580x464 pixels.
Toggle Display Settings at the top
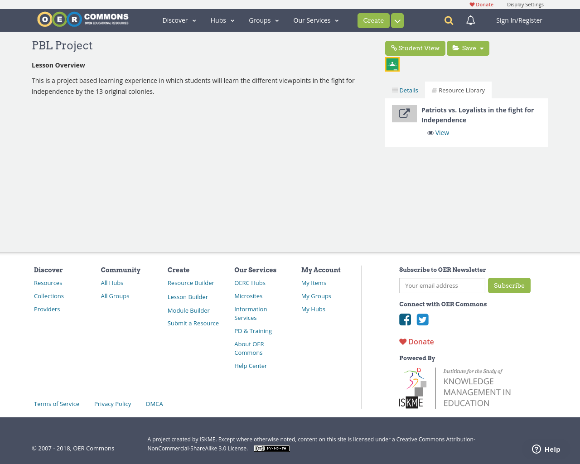pyautogui.click(x=525, y=4)
